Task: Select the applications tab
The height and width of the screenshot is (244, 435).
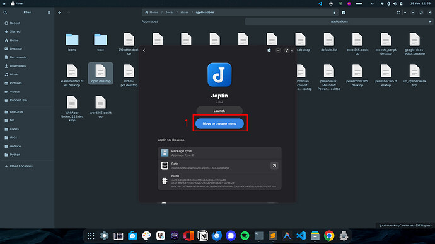Action: pos(339,21)
